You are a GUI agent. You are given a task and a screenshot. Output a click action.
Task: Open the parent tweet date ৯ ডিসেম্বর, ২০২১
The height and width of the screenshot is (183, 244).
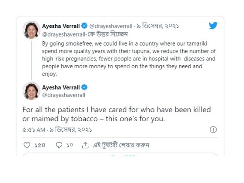point(157,26)
